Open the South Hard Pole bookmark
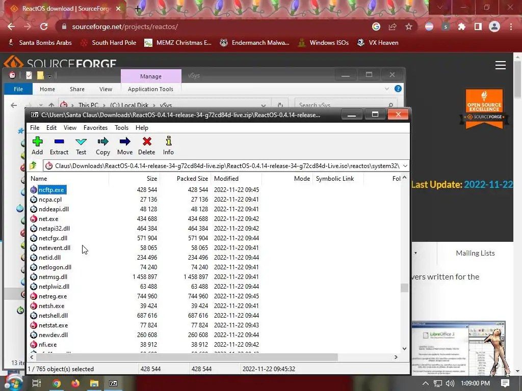Image resolution: width=522 pixels, height=391 pixels. click(109, 43)
